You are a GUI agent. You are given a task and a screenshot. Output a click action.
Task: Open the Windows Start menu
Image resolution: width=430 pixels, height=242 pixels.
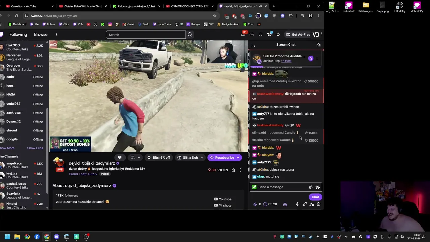[7, 237]
